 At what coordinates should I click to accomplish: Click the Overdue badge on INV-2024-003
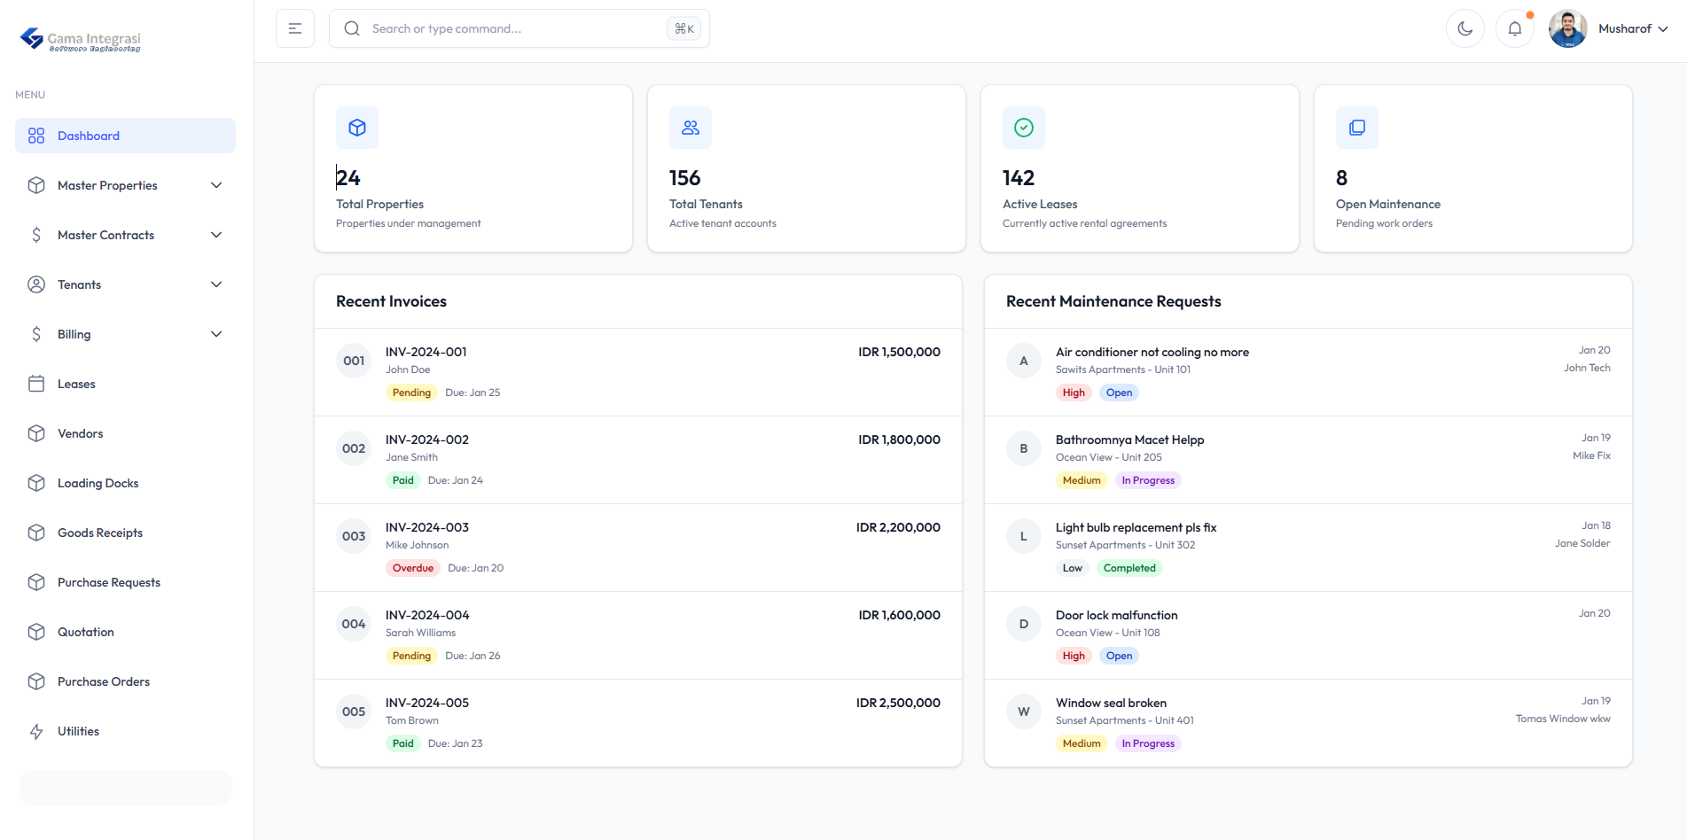coord(413,568)
